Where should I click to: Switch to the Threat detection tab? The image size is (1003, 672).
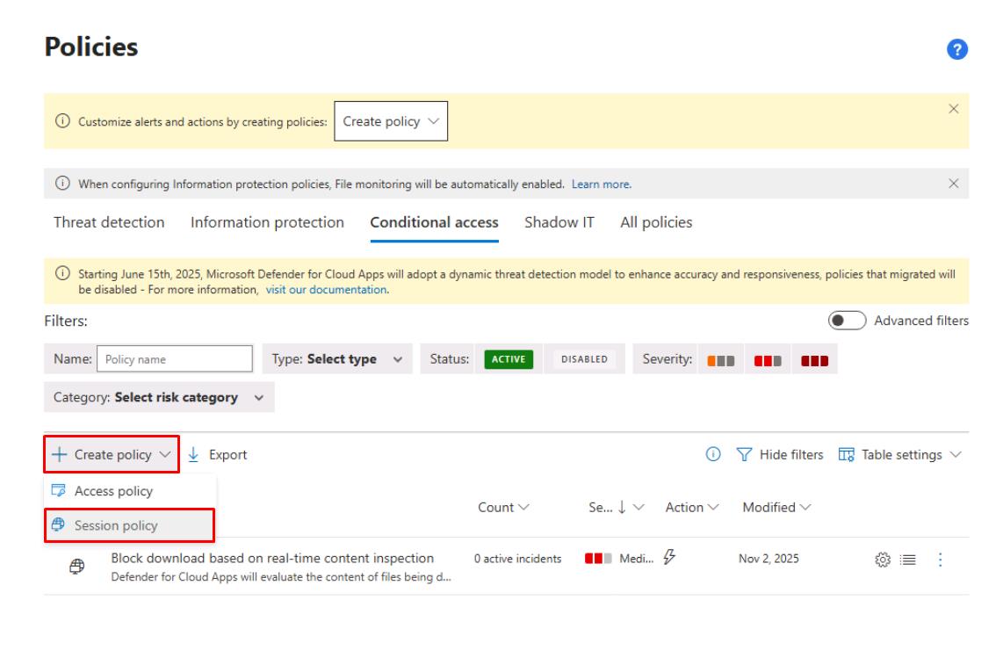pos(109,222)
